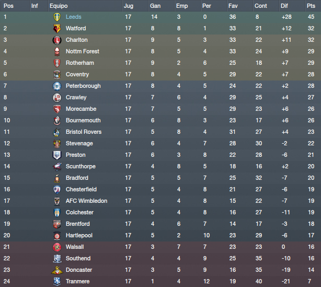Viewport: 321px width, 287px height.
Task: Select the AFC Wimbledon team name
Action: [86, 201]
